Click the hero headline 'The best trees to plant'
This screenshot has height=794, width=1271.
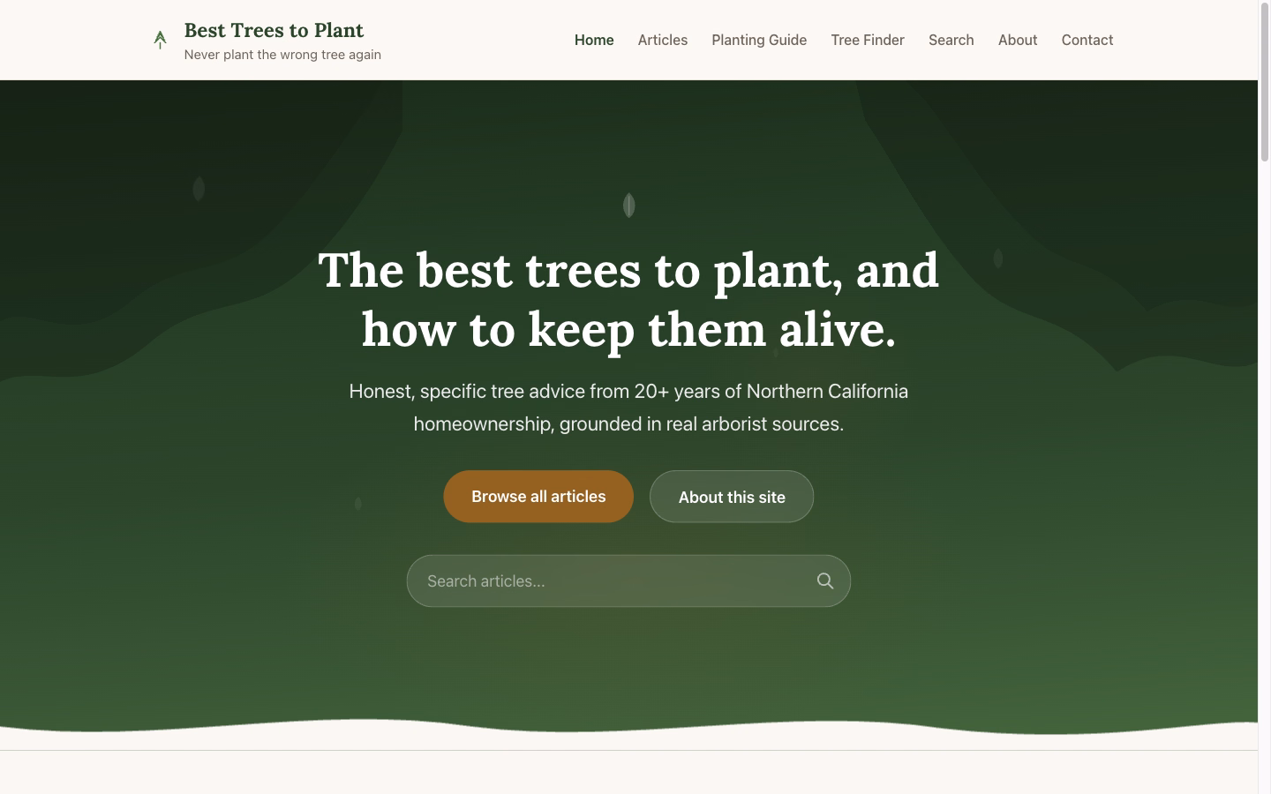[628, 299]
